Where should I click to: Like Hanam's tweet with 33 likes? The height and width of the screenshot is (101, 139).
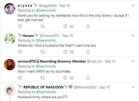point(65,52)
